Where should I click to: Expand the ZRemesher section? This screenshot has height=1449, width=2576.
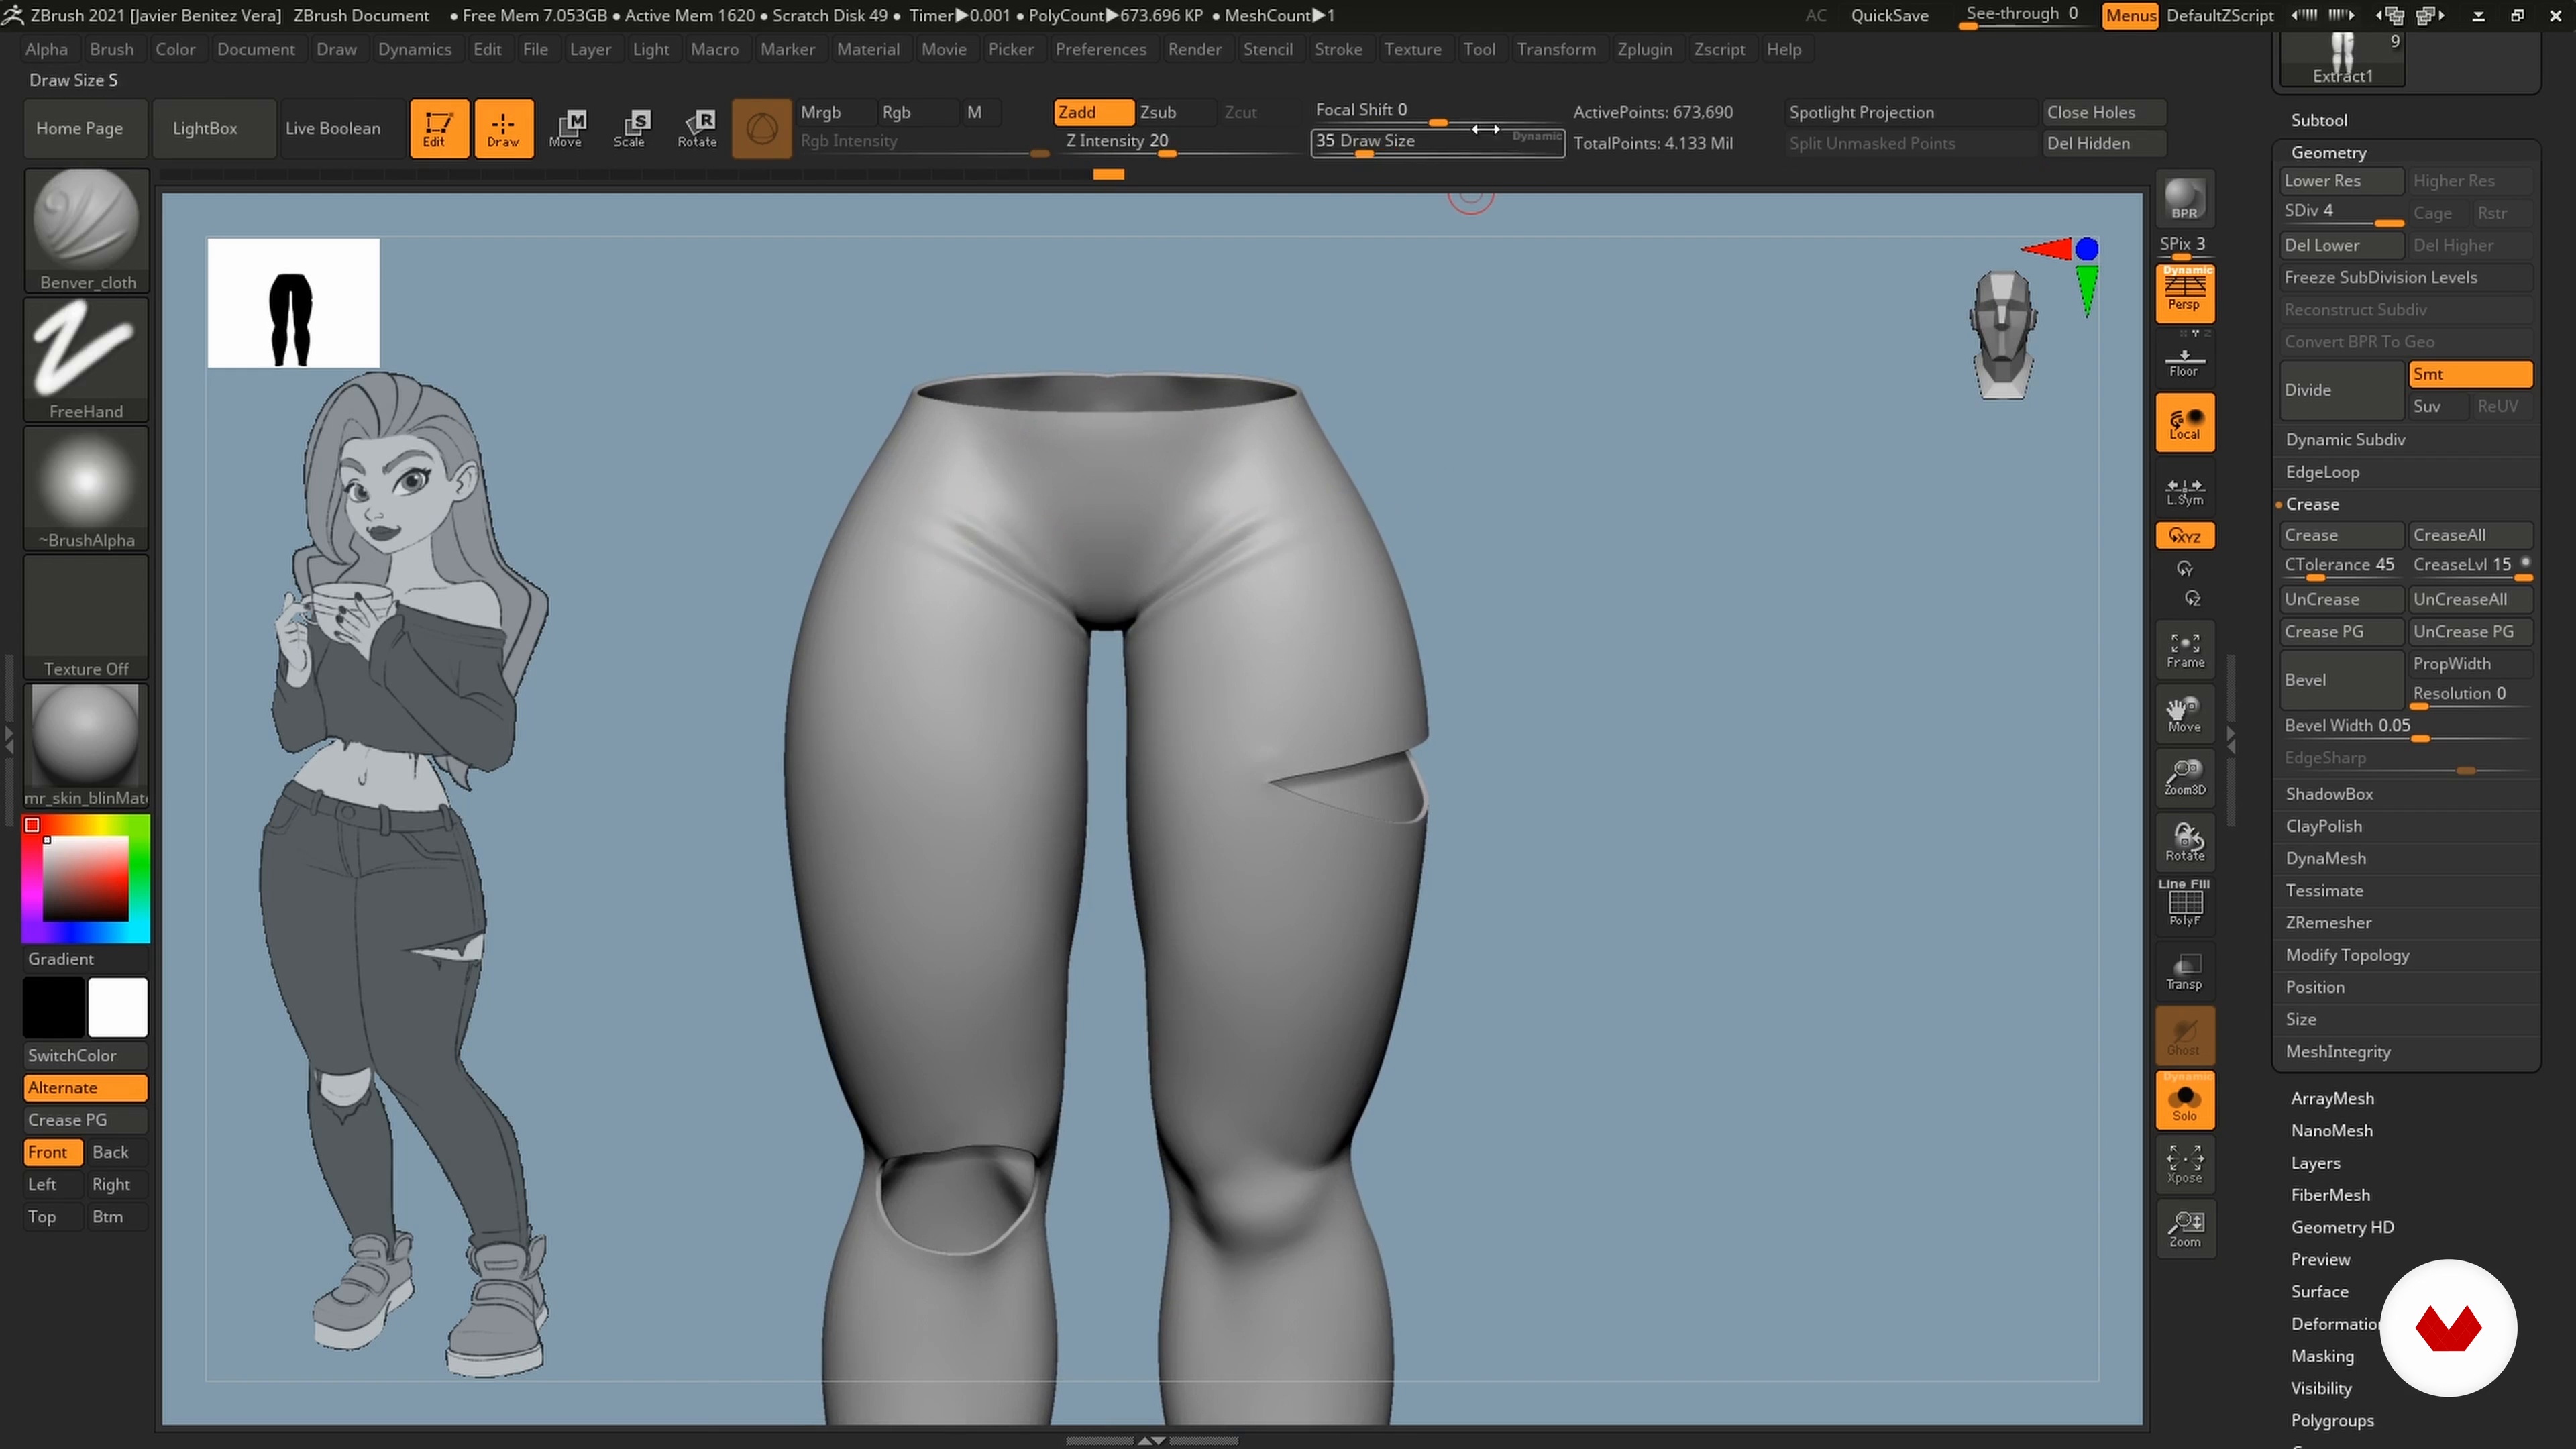coord(2328,922)
